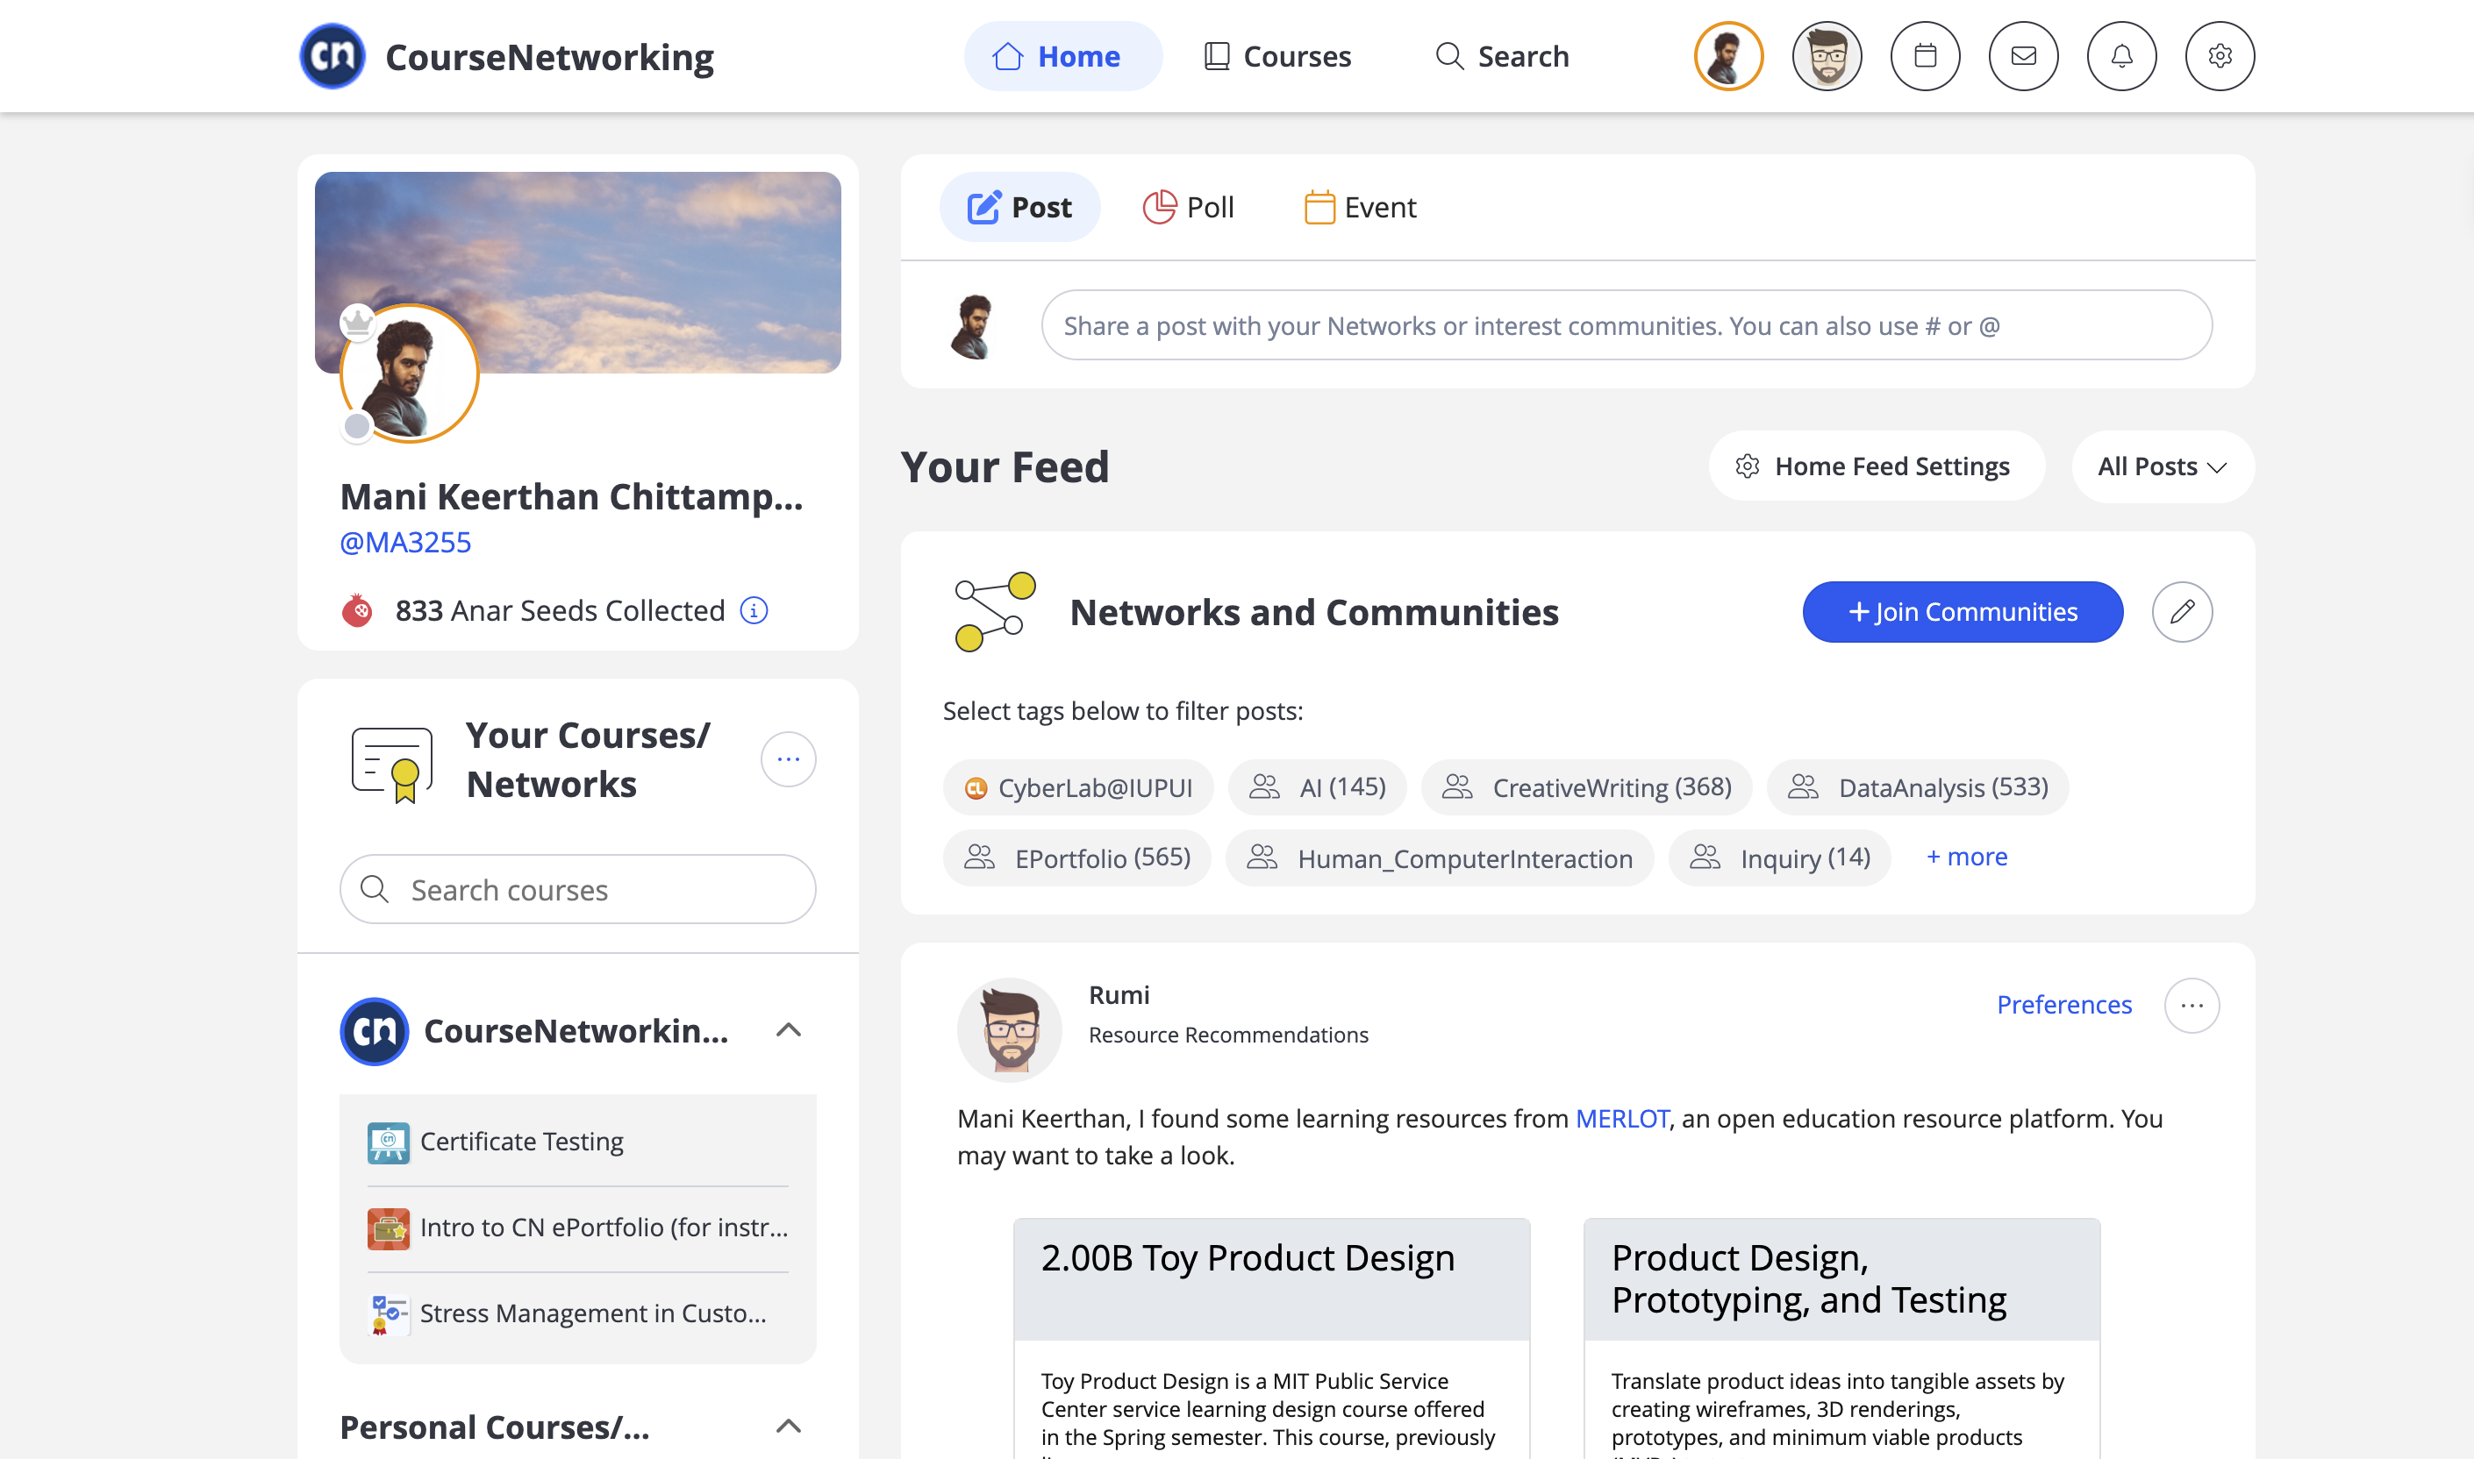The image size is (2474, 1459).
Task: Click the Networks and Communities graph icon
Action: coord(996,611)
